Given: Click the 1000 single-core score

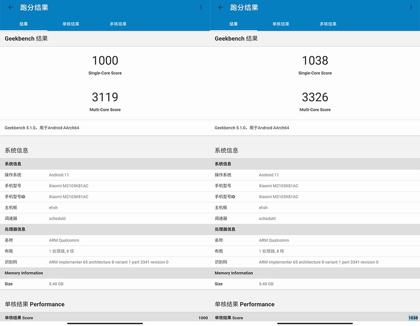Looking at the screenshot, I should click(x=105, y=60).
